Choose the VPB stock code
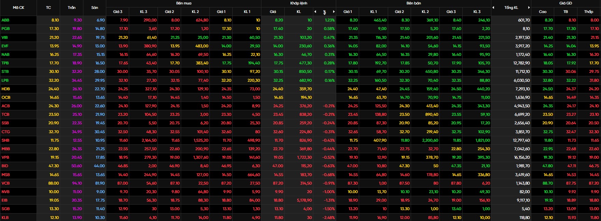The height and width of the screenshot is (221, 601). point(5,157)
